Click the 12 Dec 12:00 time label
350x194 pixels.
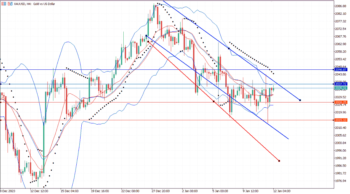tap(39, 191)
